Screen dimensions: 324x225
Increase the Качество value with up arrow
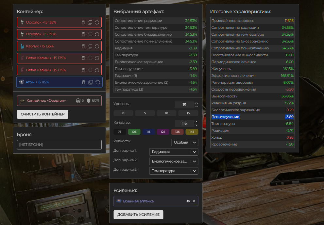196,122
